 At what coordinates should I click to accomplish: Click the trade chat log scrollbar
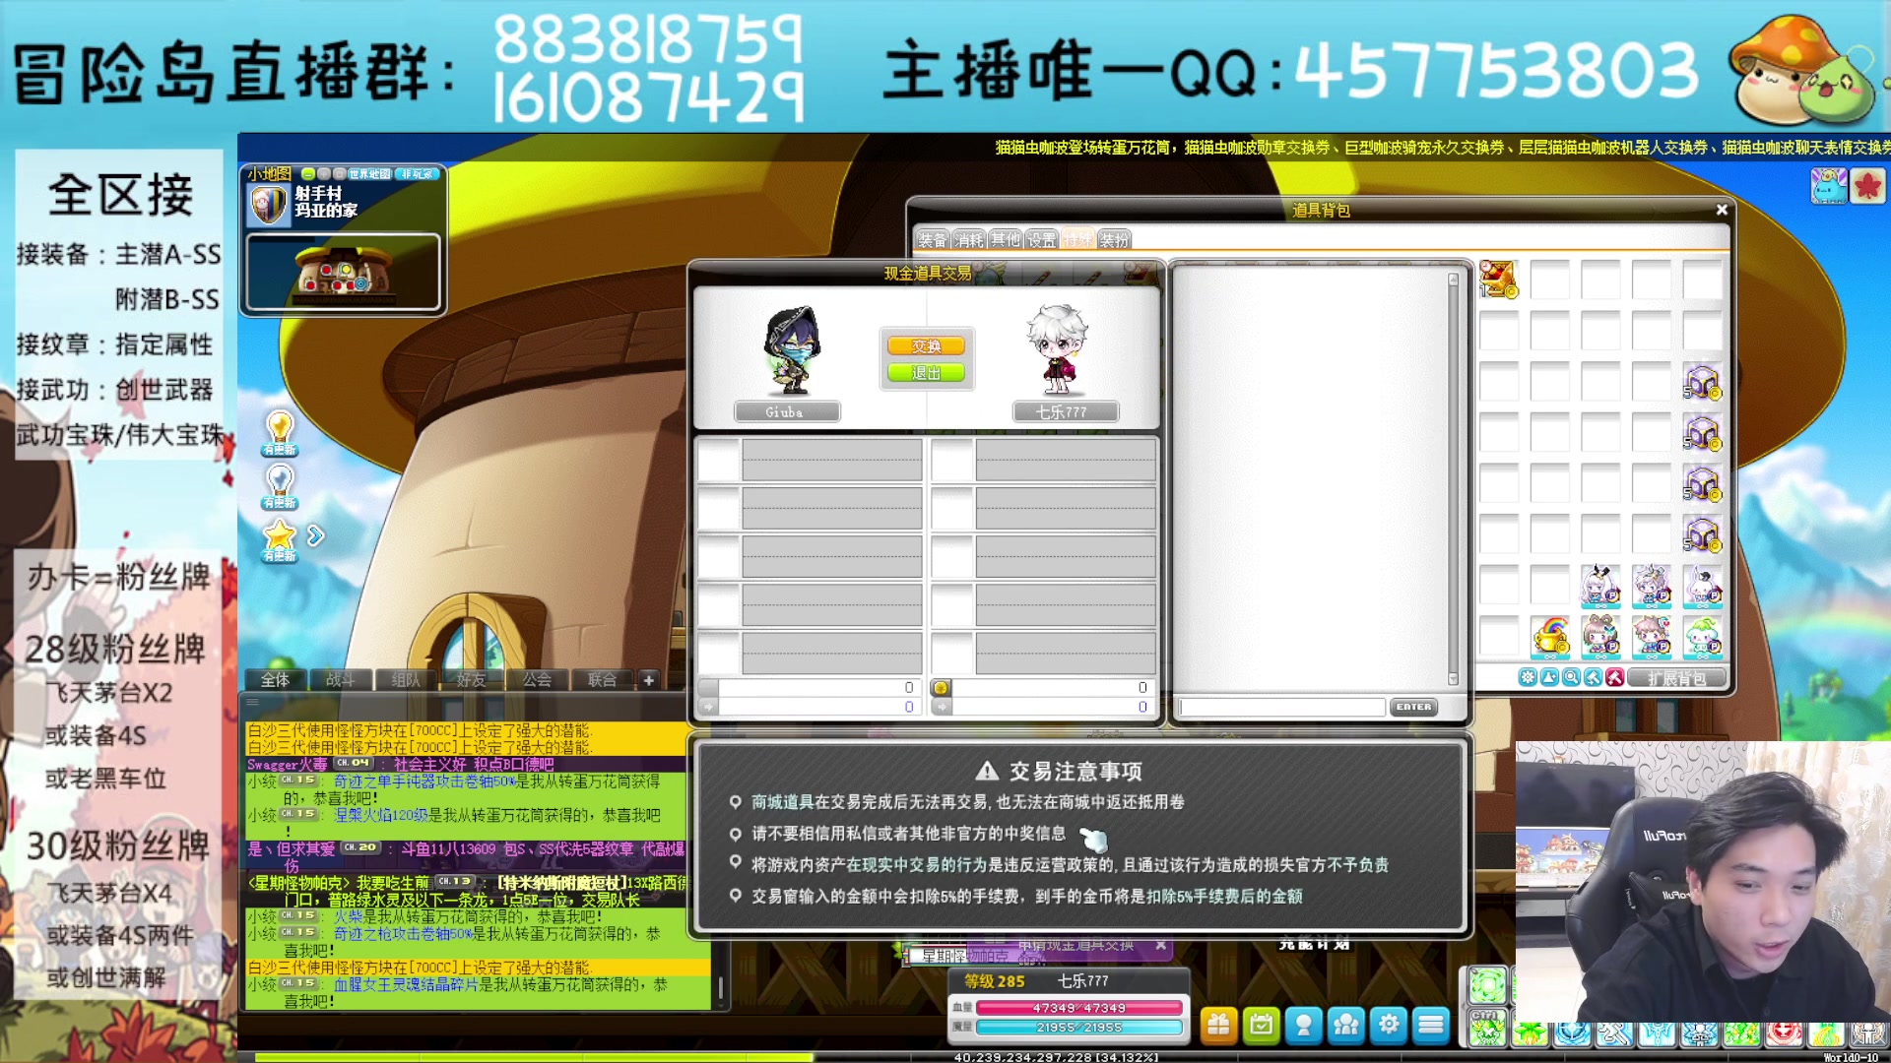[x=1453, y=479]
